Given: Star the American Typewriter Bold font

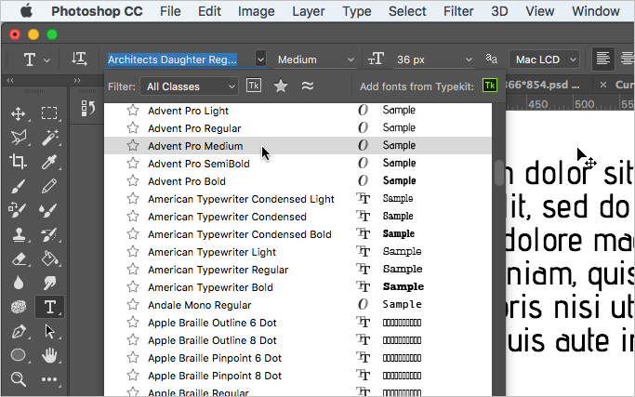Looking at the screenshot, I should click(133, 286).
